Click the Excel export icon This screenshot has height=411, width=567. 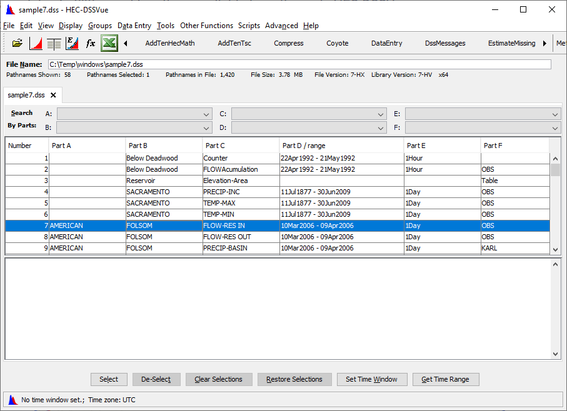pos(109,43)
